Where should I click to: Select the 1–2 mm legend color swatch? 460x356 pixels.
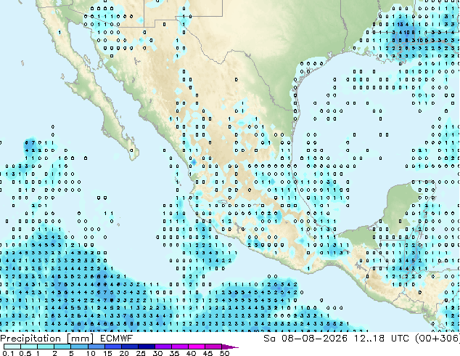coord(46,347)
